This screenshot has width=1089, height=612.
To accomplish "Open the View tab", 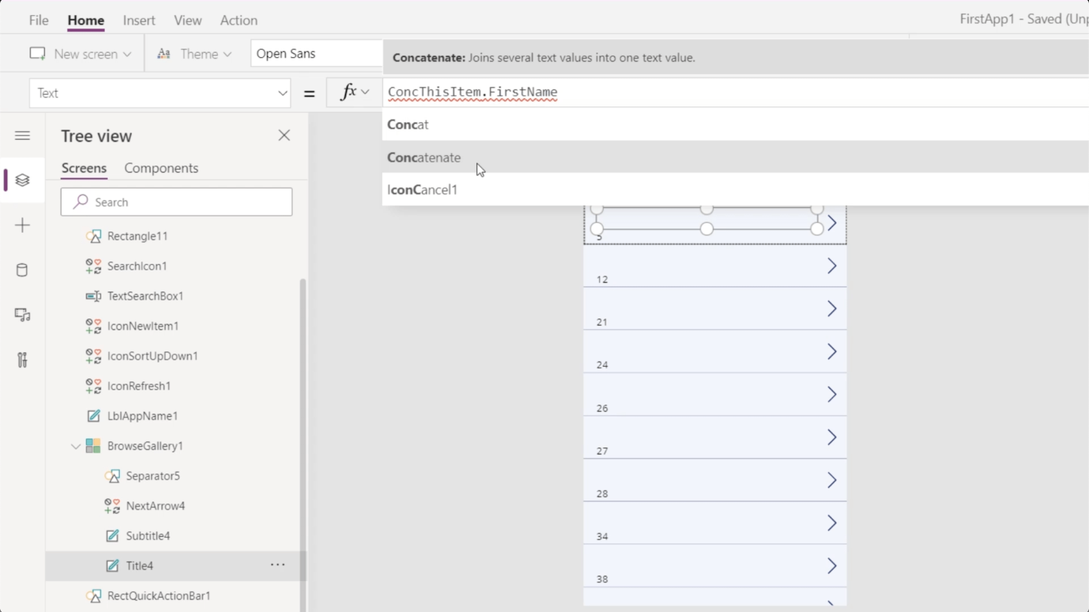I will 188,20.
